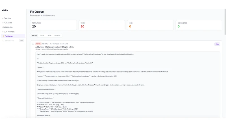
Task: Click the vialtry logo
Action: coord(5,10)
